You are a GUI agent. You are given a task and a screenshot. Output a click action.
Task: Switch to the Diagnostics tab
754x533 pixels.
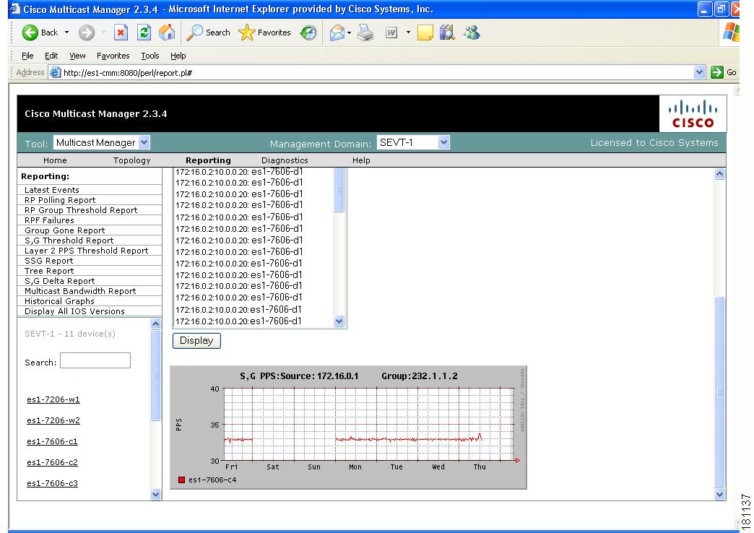click(285, 160)
